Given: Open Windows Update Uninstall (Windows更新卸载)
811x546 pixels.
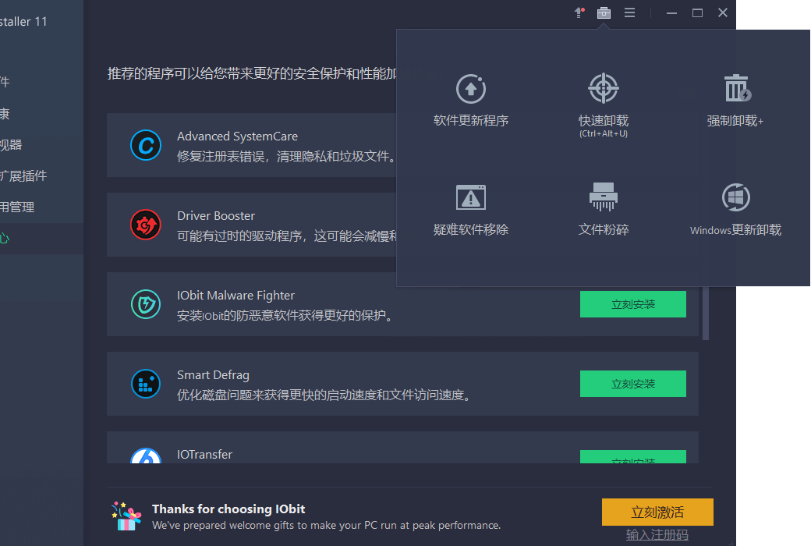Looking at the screenshot, I should 735,210.
